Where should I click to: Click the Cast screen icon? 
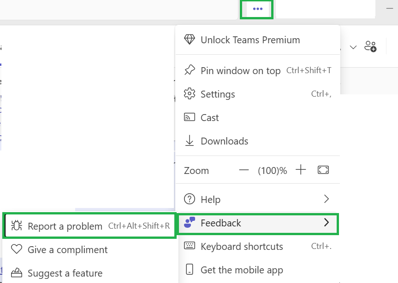190,117
